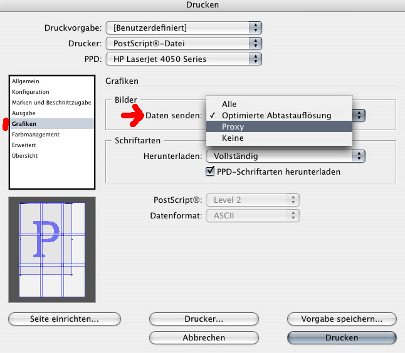The image size is (405, 353).
Task: Click the blue Drucken button
Action: [x=342, y=338]
